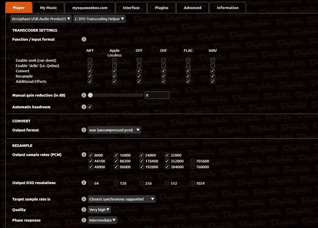Viewport: 318px width, 228px height.
Task: Open info icon next to Output format
Action: [84, 130]
